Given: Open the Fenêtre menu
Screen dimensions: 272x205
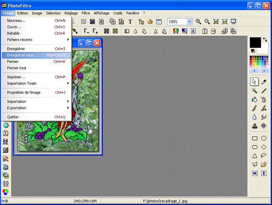Looking at the screenshot, I should 132,13.
